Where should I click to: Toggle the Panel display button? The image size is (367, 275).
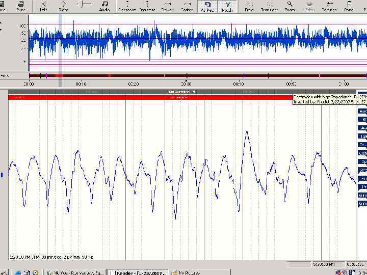(349, 6)
